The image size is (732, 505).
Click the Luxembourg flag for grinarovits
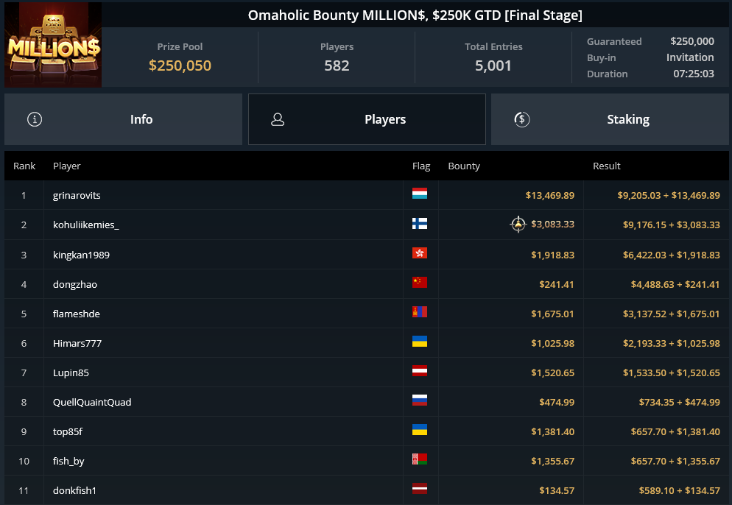tap(420, 193)
